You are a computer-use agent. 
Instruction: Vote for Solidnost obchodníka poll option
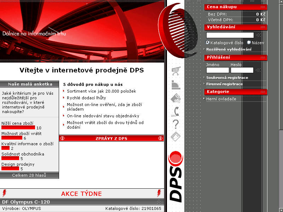(23, 154)
